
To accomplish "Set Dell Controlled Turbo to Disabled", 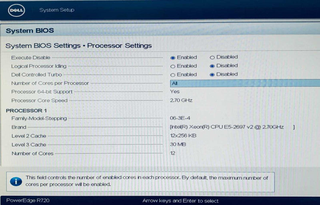I will click(212, 75).
